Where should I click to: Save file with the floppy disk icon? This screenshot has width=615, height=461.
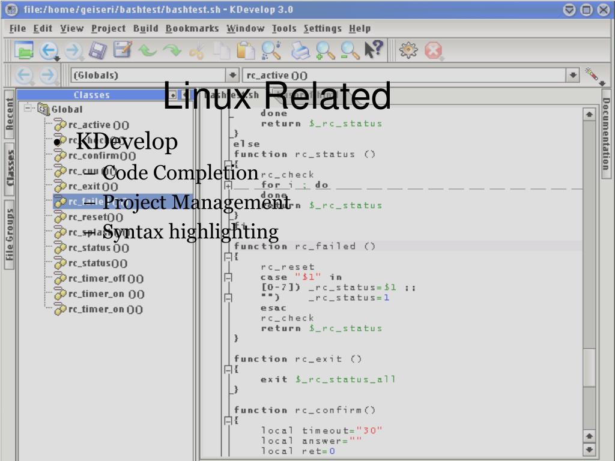pos(98,50)
